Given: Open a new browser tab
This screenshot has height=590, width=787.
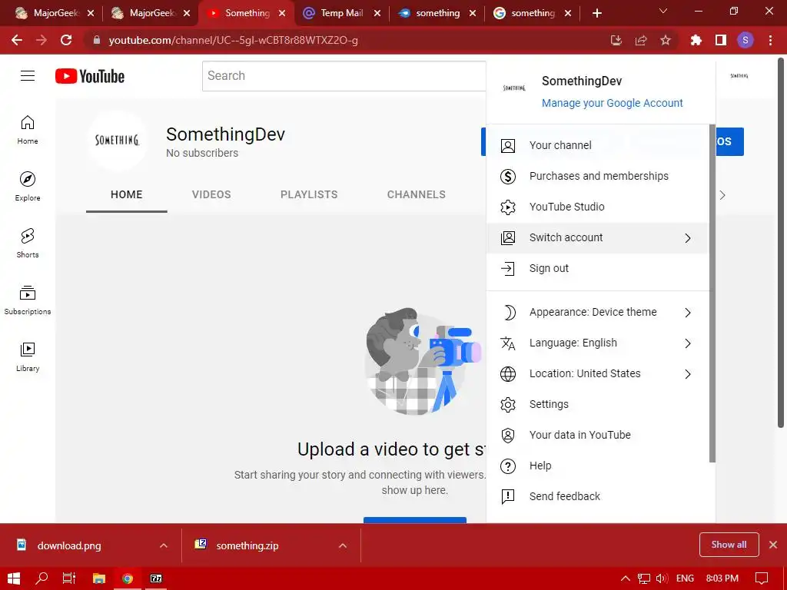Looking at the screenshot, I should 596,13.
